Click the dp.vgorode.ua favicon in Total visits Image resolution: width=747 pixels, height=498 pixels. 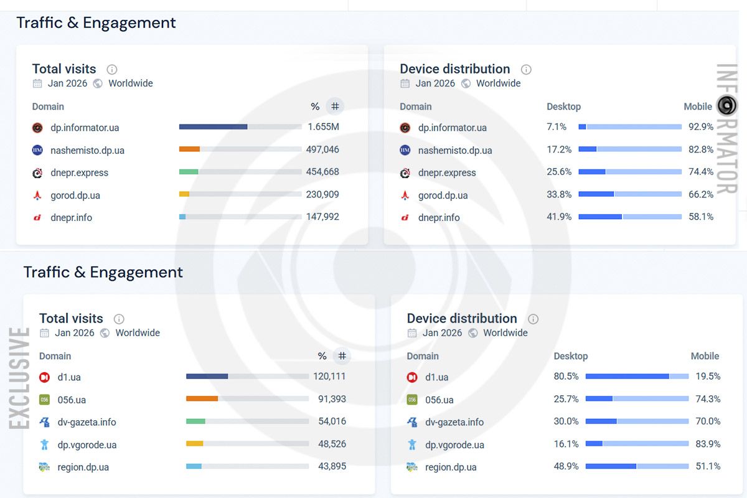click(44, 444)
